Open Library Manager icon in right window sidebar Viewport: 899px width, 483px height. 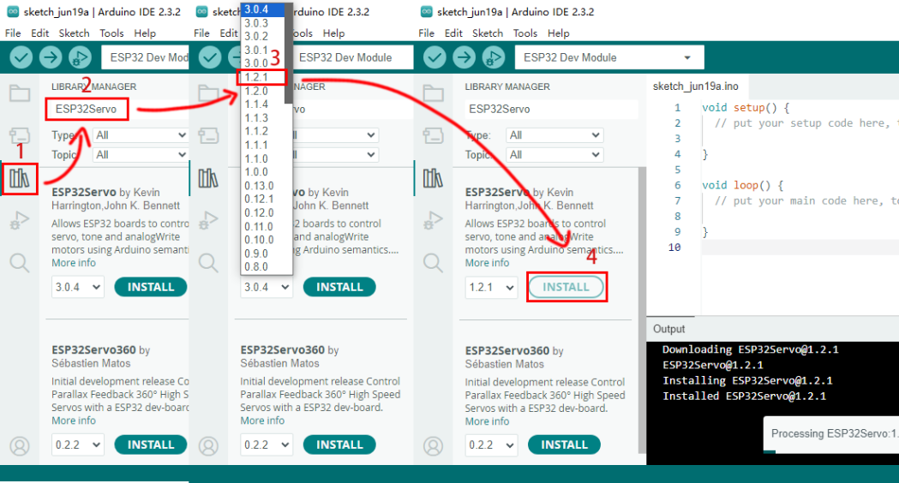[x=433, y=179]
